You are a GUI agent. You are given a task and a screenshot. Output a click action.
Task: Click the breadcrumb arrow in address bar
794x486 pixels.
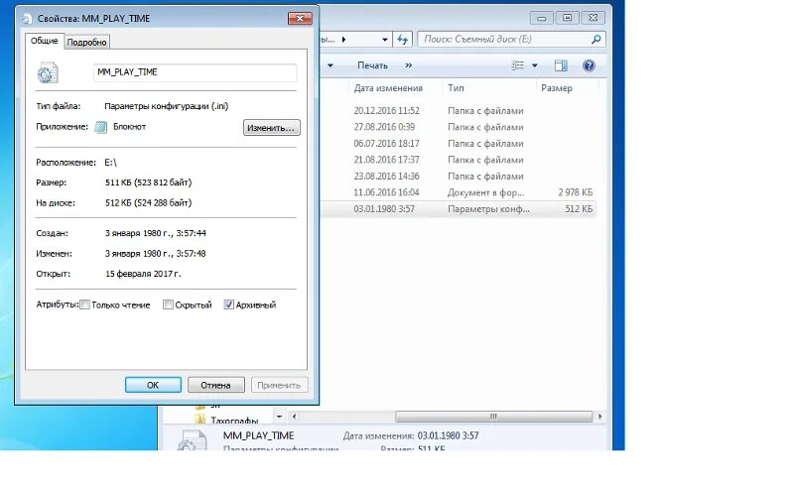(x=343, y=39)
